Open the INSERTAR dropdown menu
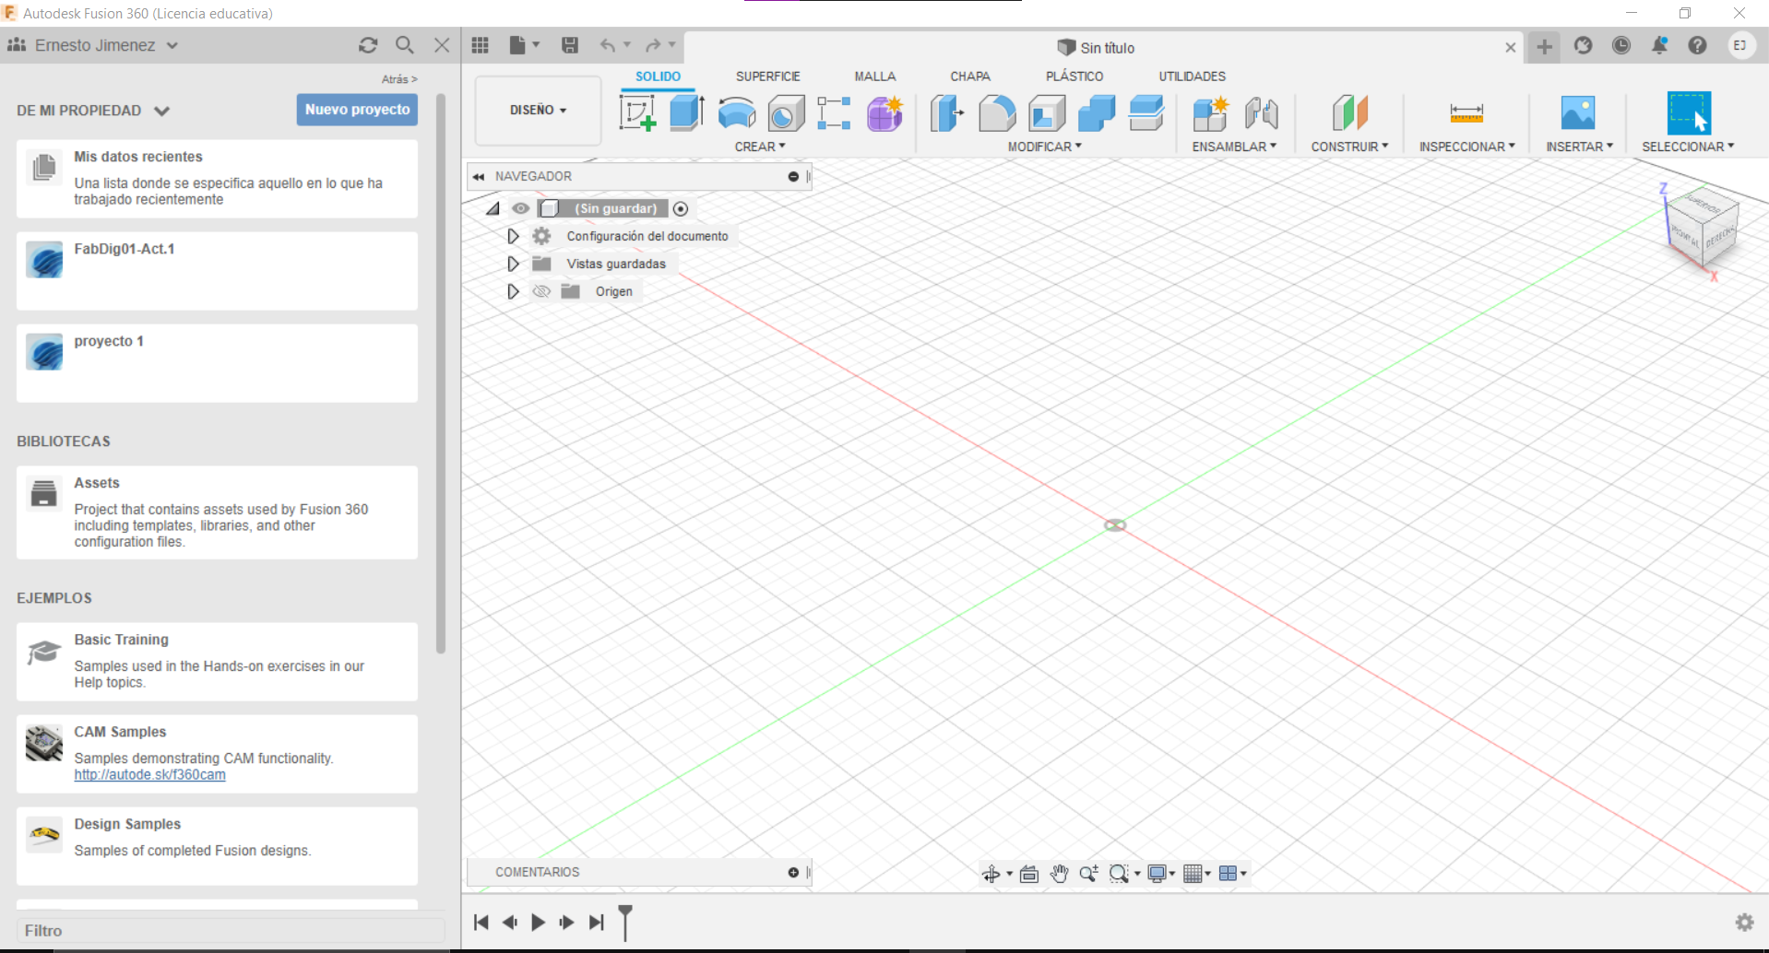Image resolution: width=1769 pixels, height=953 pixels. (1579, 147)
